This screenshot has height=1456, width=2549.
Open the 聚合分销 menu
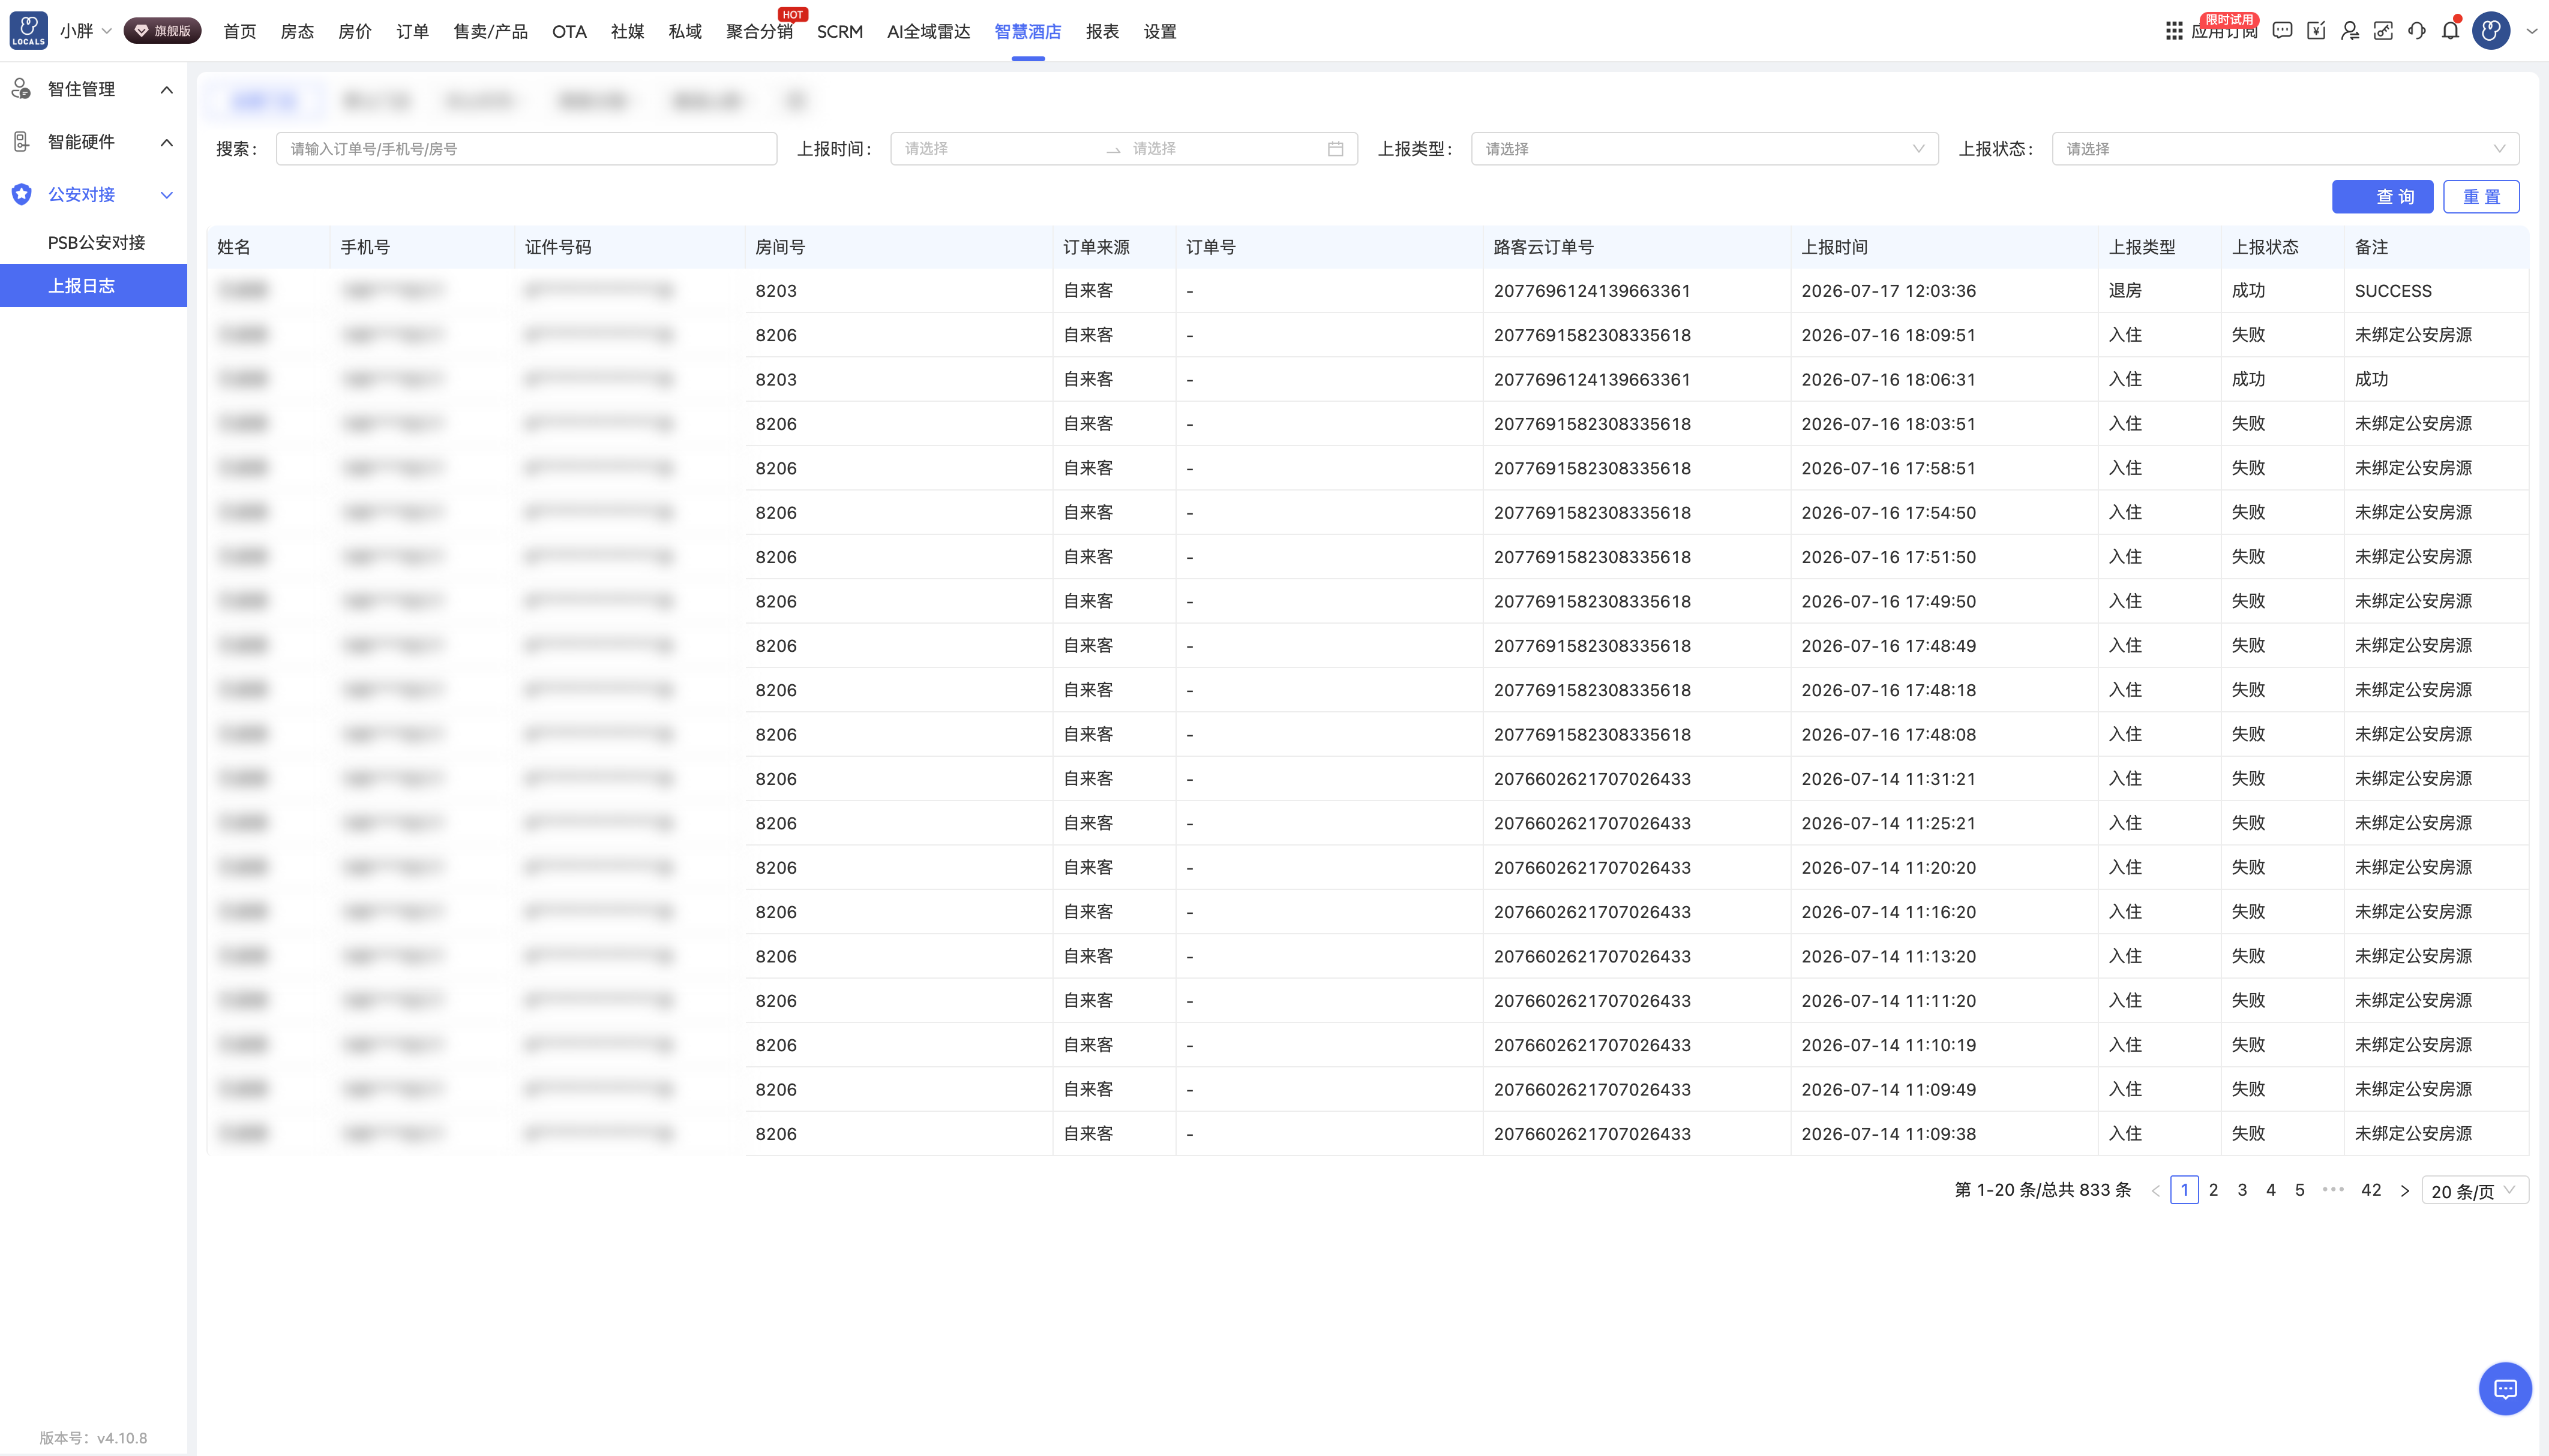759,32
